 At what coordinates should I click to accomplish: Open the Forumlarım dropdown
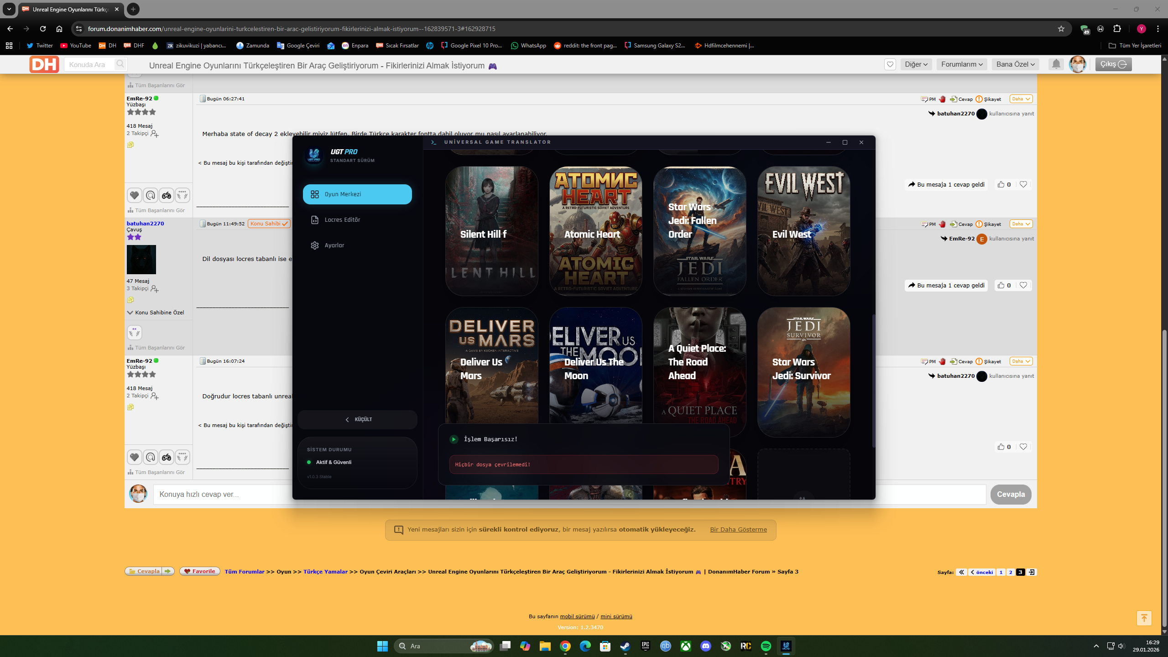tap(962, 64)
